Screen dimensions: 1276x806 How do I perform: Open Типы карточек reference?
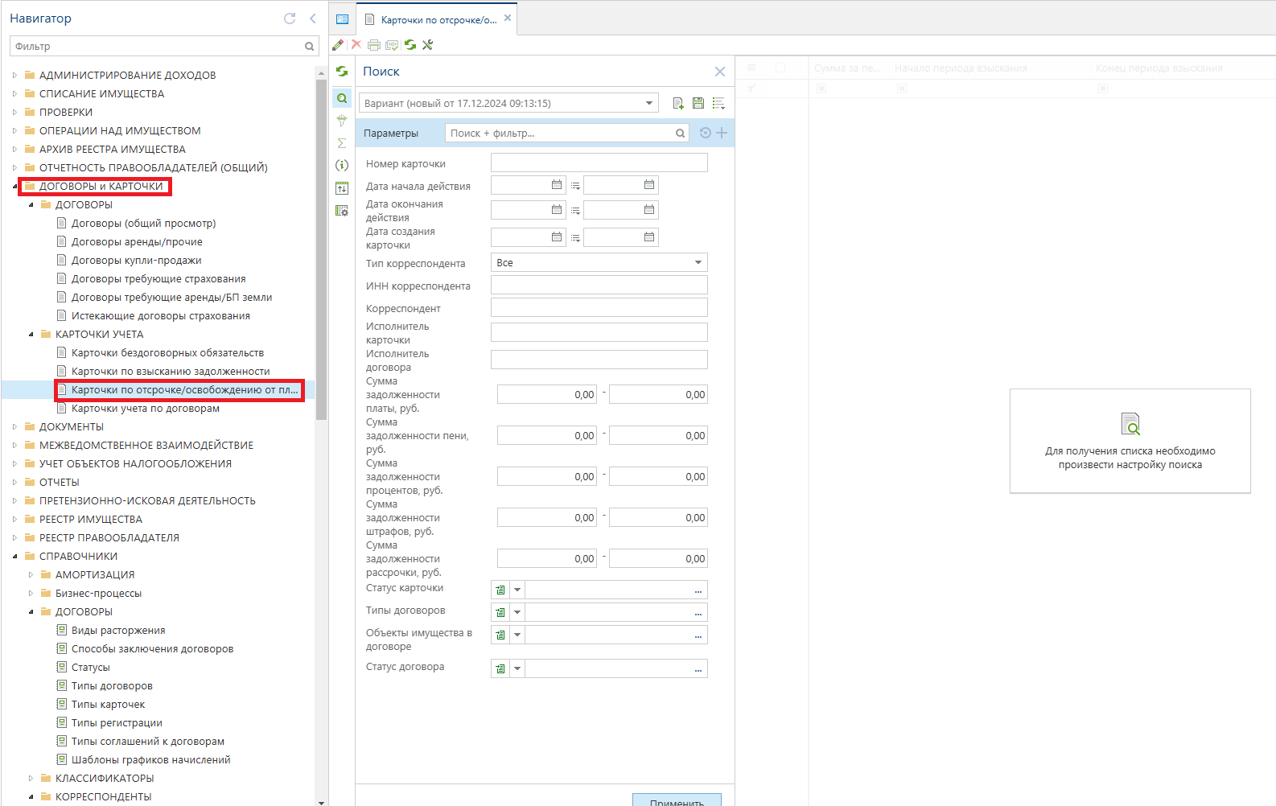[108, 704]
